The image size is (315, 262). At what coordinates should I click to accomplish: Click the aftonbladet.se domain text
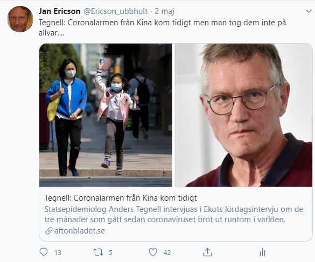[x=80, y=231]
